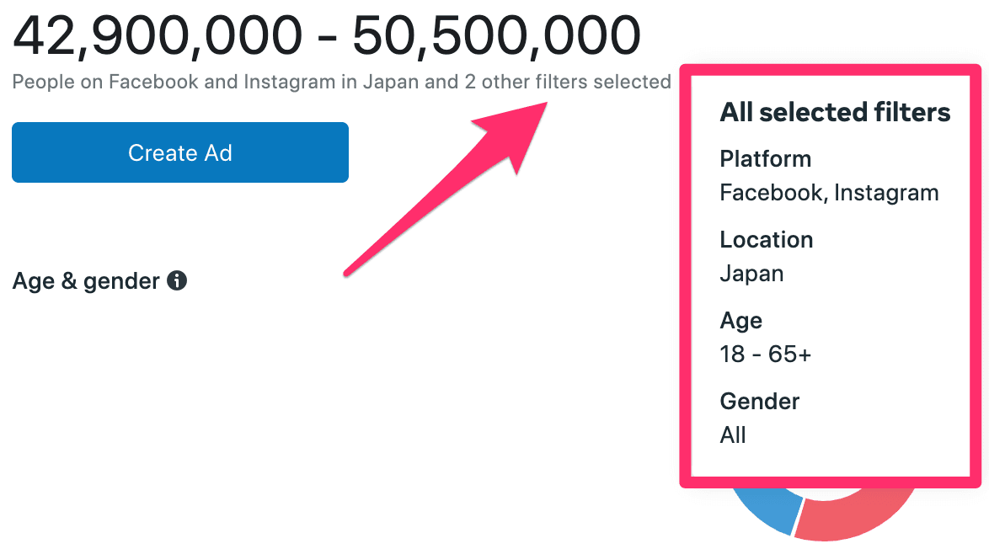This screenshot has width=989, height=549.
Task: Click the 42,900,000 lower audience estimate
Action: coord(157,36)
